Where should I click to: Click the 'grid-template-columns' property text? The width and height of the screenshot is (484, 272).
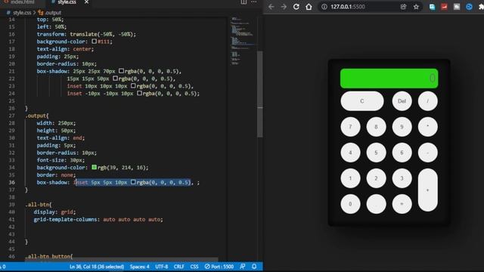click(x=65, y=219)
